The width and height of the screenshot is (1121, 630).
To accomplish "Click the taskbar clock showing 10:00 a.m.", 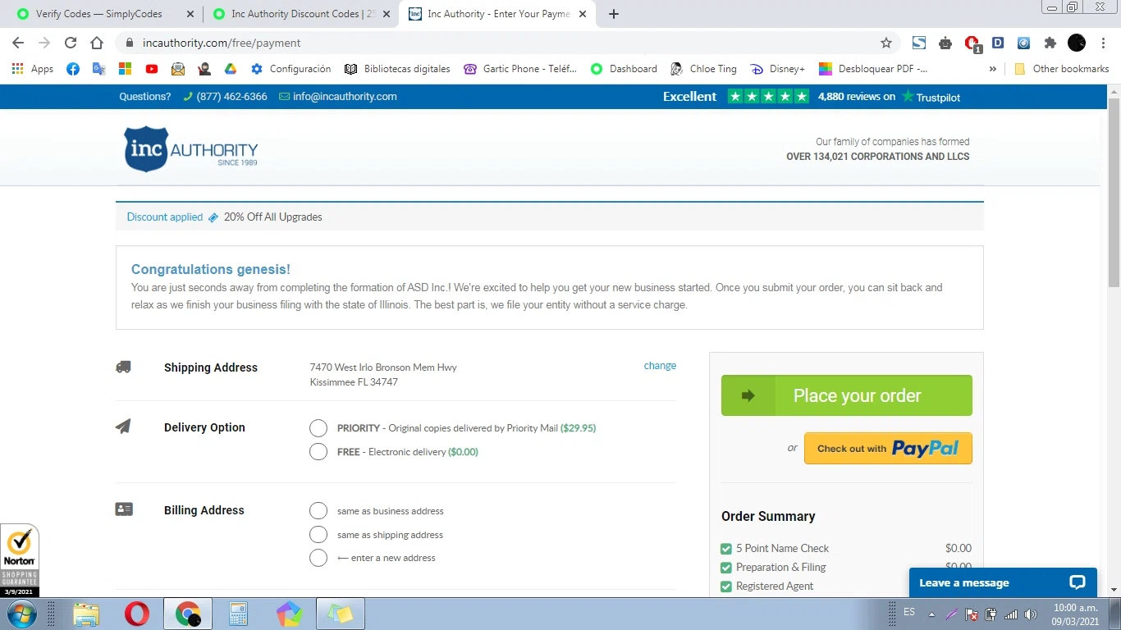I will click(1075, 614).
